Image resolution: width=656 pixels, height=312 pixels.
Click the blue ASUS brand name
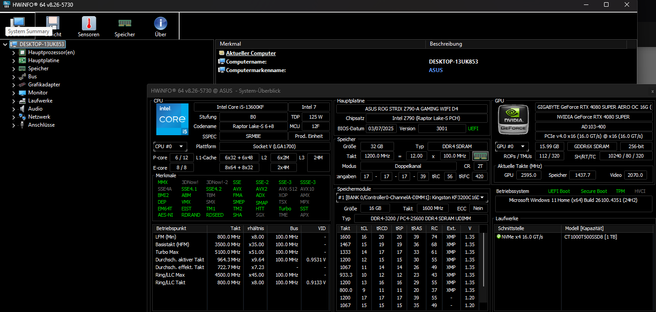(436, 70)
